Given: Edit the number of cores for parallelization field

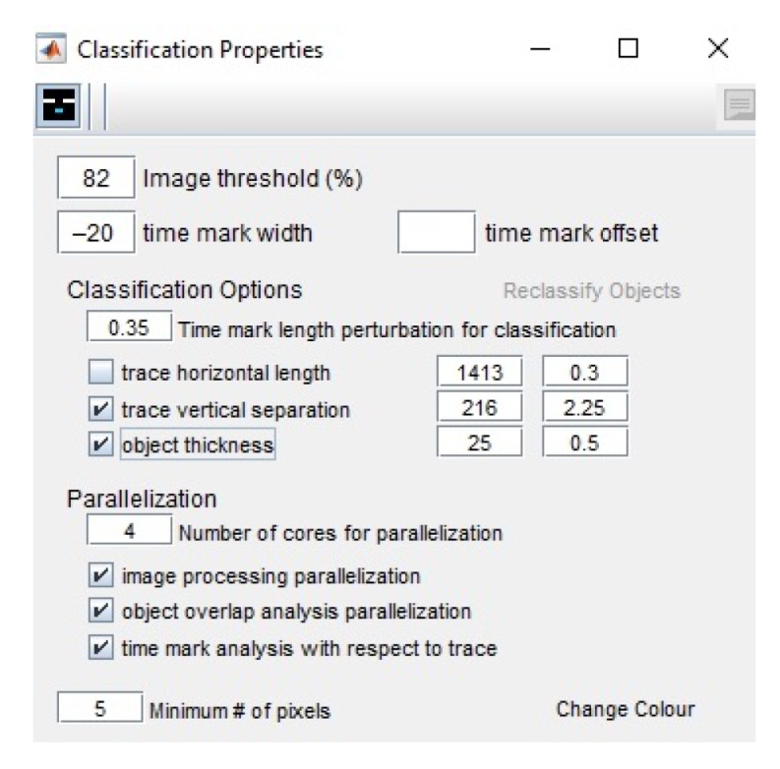Looking at the screenshot, I should click(129, 532).
